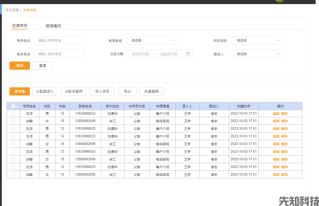Click the 导入学员 button
Viewport: 319px width, 206px height.
click(x=102, y=91)
